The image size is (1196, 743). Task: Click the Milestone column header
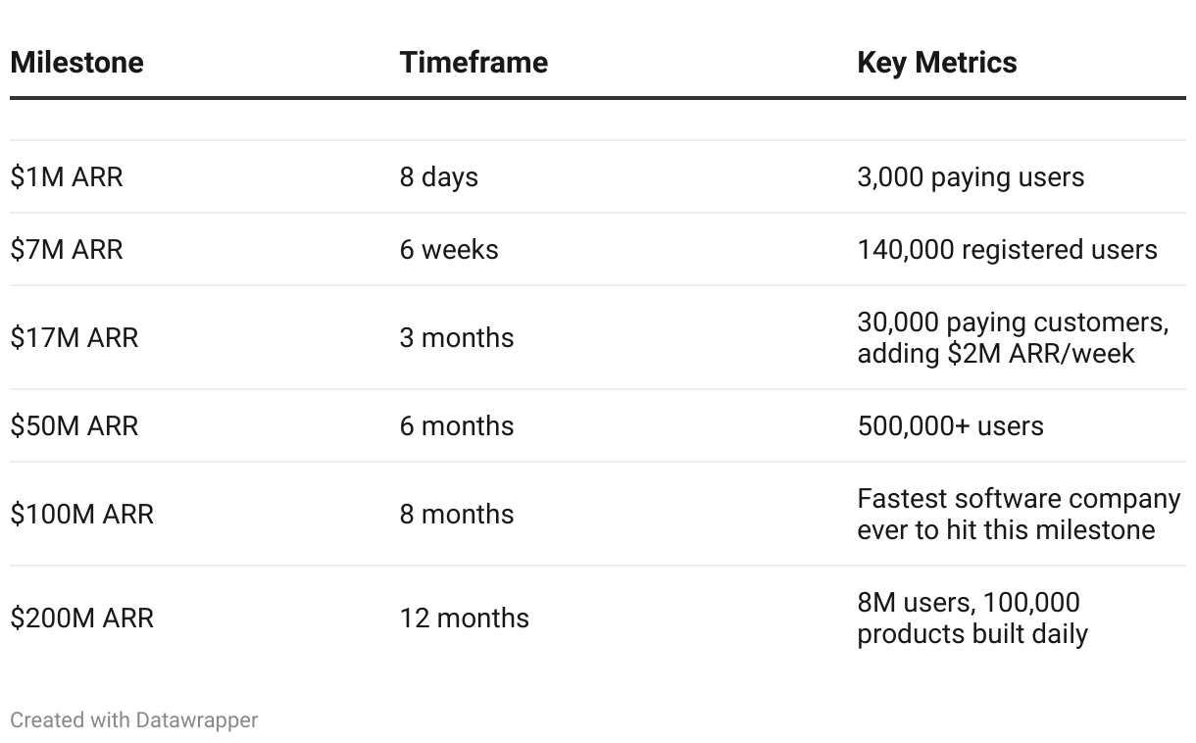[76, 63]
